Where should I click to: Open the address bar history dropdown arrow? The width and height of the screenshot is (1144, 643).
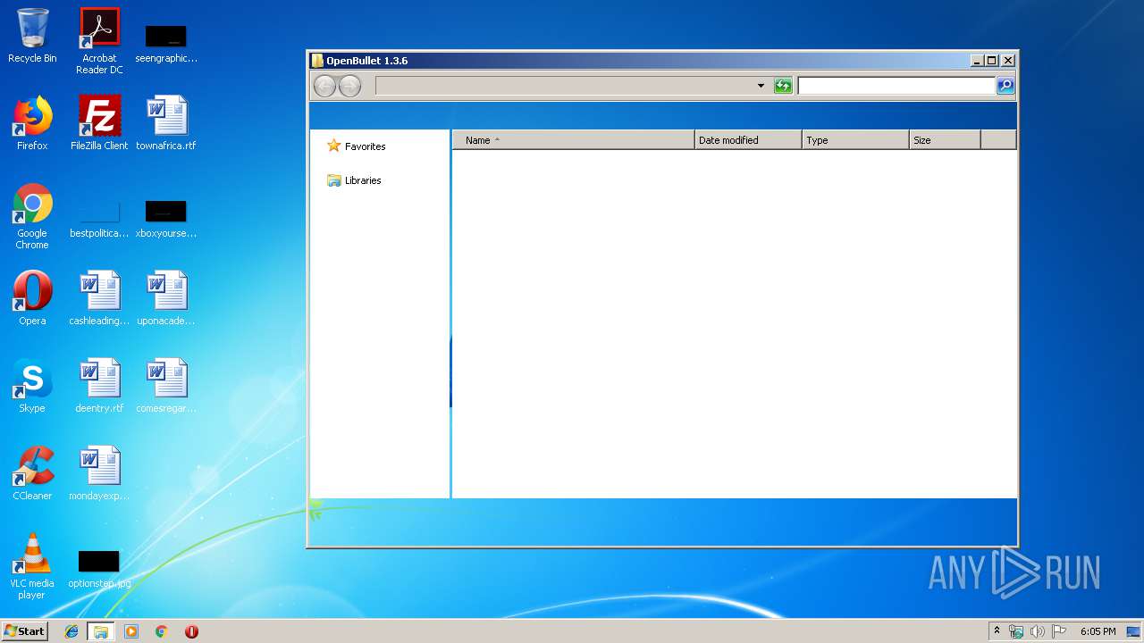pos(761,86)
